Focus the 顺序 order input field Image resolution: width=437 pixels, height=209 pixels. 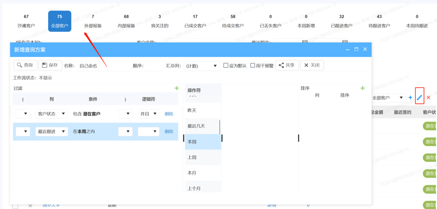coord(155,66)
